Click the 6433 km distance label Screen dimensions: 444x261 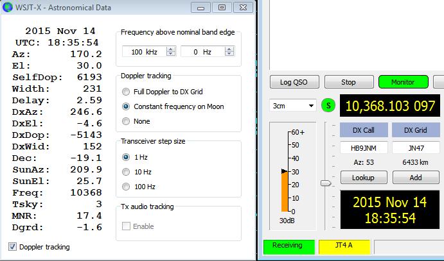click(x=415, y=162)
